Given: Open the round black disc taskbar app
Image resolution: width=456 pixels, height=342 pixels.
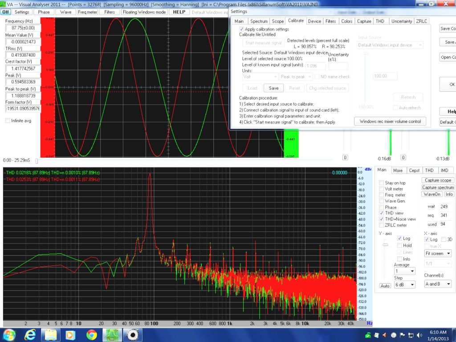Looking at the screenshot, I should [x=133, y=335].
